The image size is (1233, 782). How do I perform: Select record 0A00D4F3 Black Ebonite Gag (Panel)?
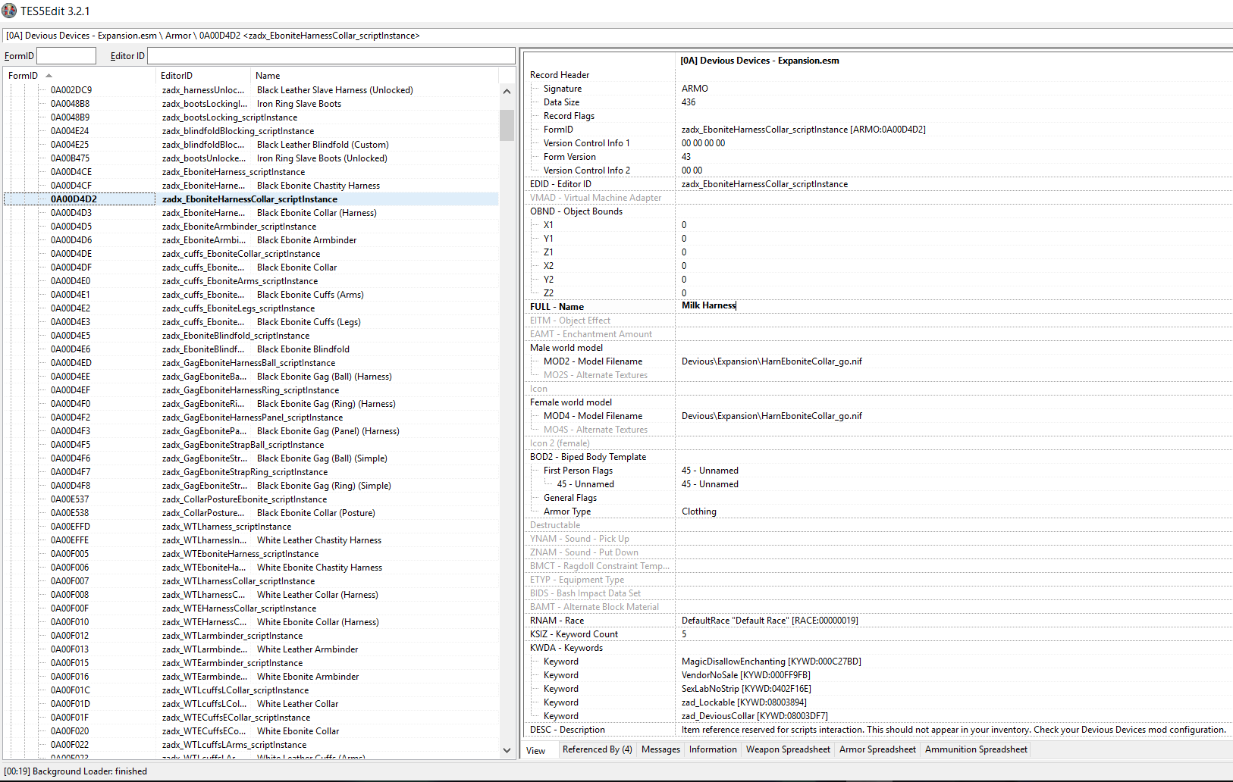coord(251,431)
